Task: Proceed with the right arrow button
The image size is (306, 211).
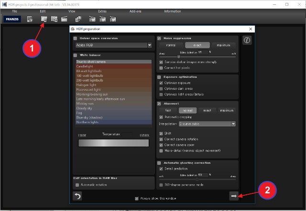Action: pos(234,196)
